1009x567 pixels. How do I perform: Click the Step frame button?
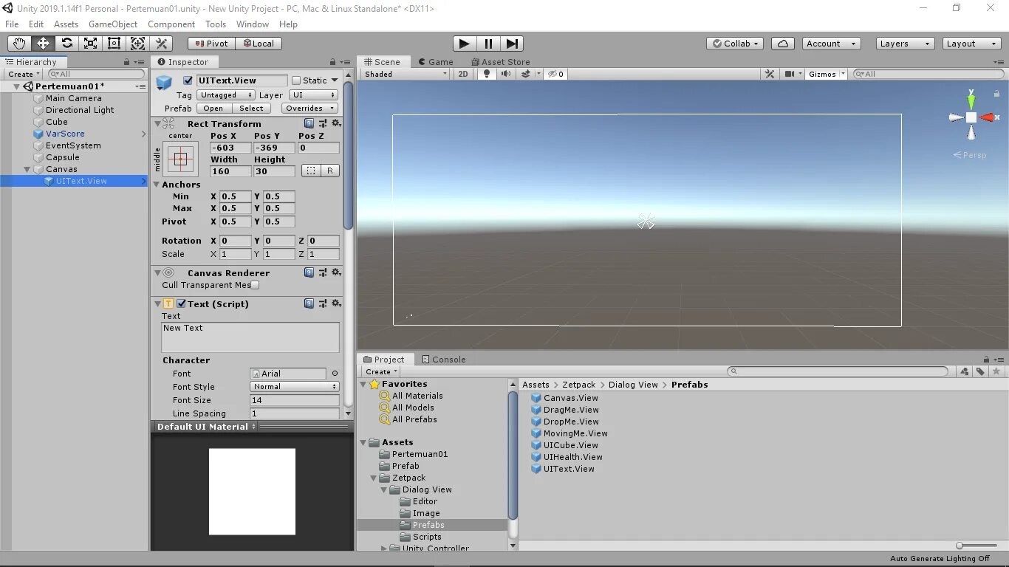tap(512, 44)
